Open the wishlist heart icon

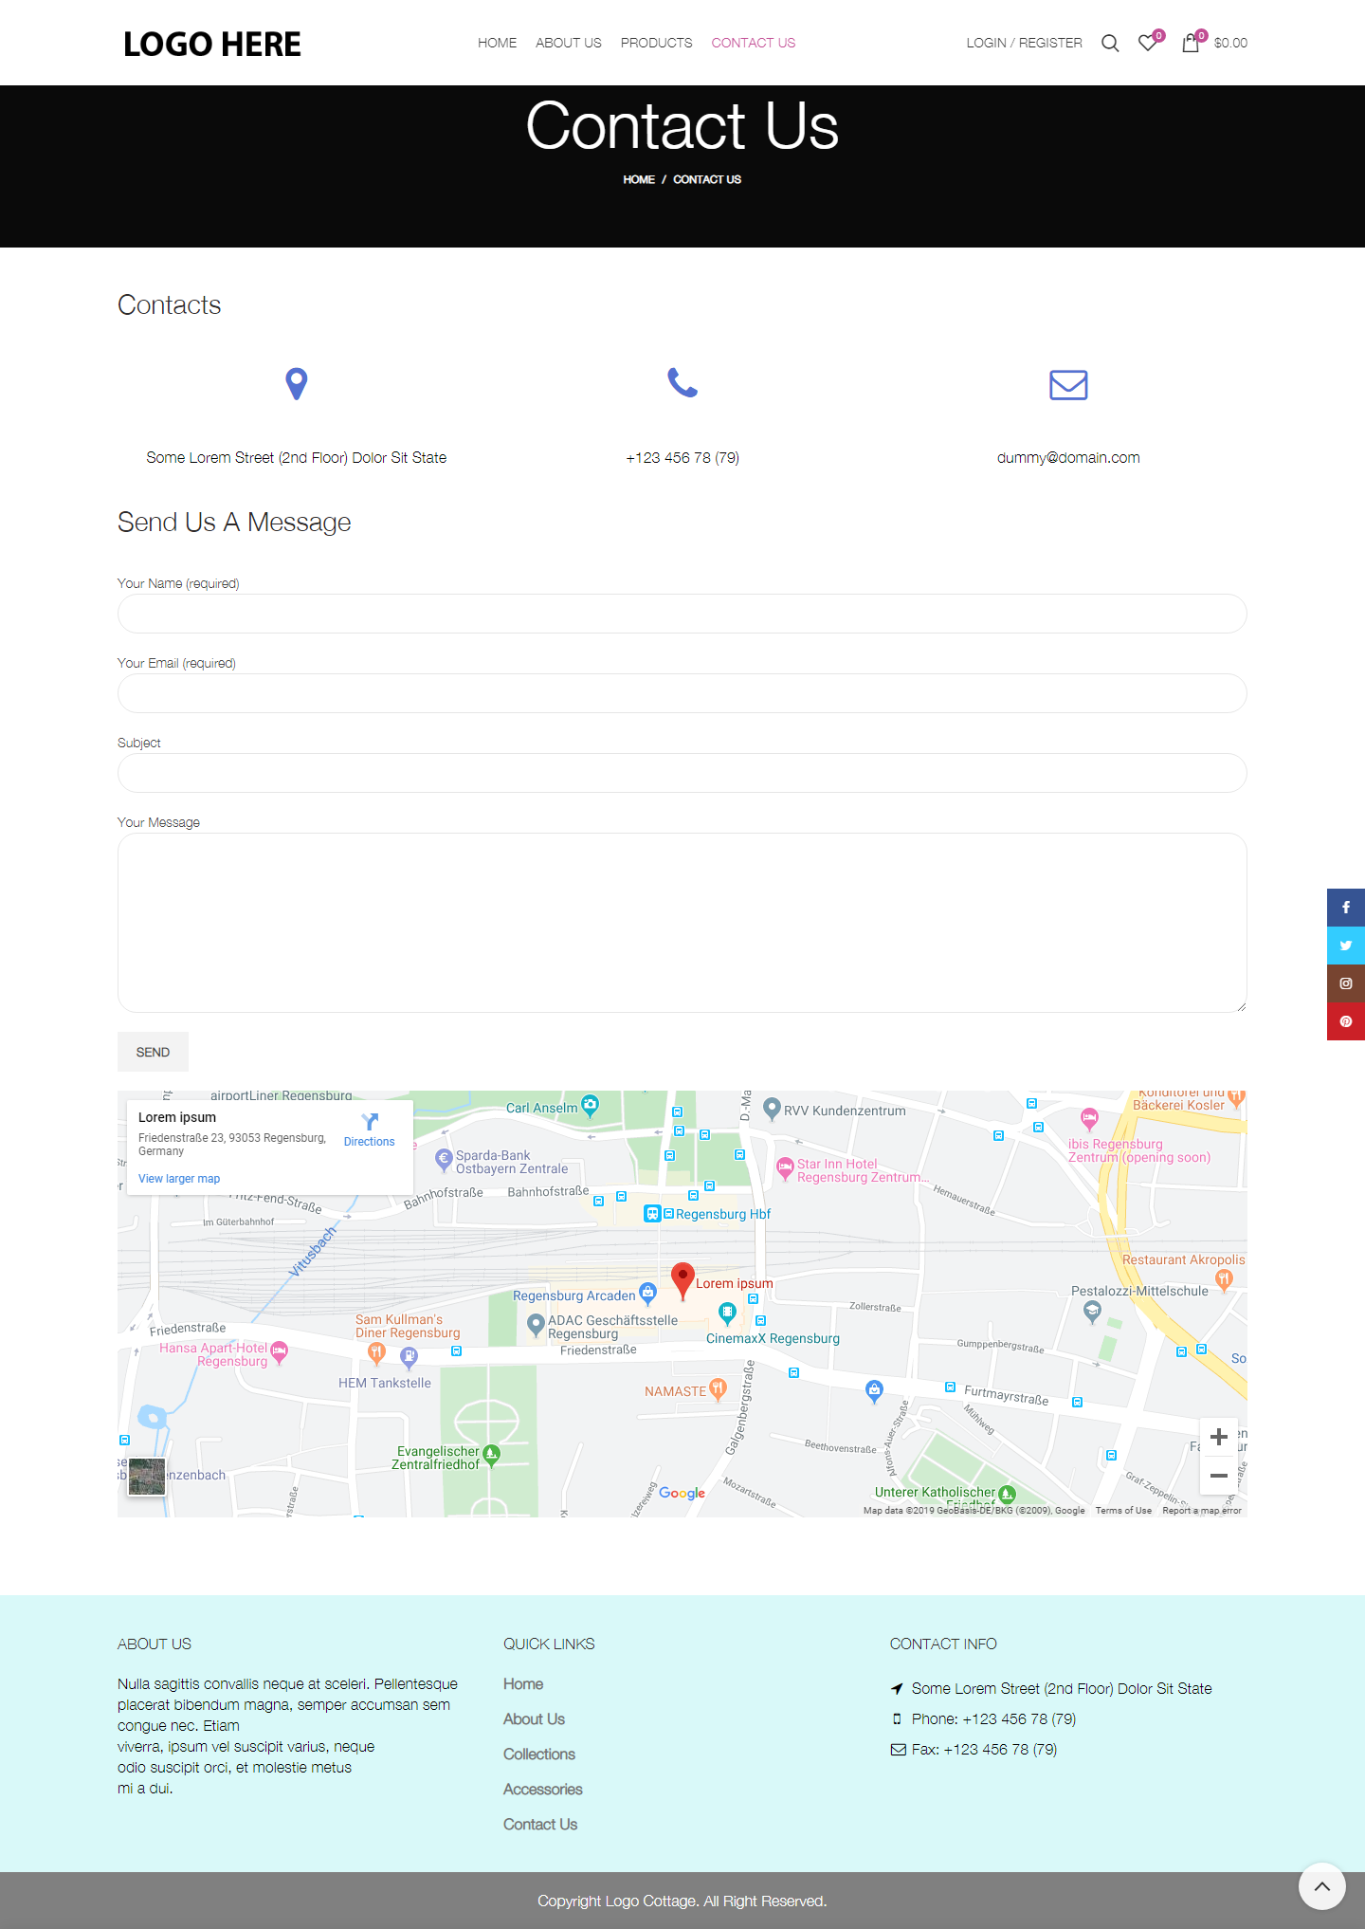1147,44
